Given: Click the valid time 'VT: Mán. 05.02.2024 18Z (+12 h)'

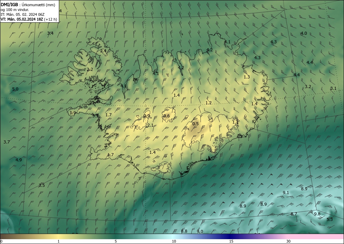Looking at the screenshot, I should [29, 19].
